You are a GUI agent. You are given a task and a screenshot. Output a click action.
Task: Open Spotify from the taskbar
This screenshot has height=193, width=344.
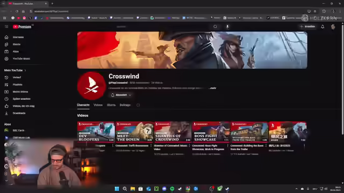(172, 189)
